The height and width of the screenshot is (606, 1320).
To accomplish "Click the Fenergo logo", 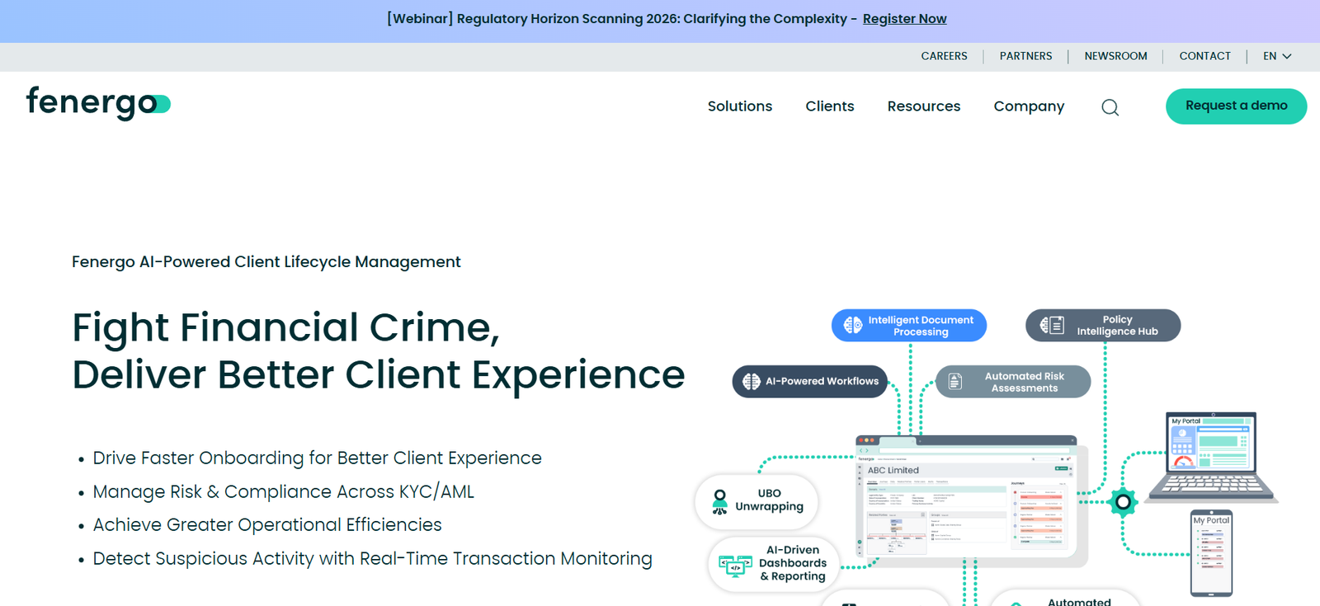I will click(x=98, y=104).
